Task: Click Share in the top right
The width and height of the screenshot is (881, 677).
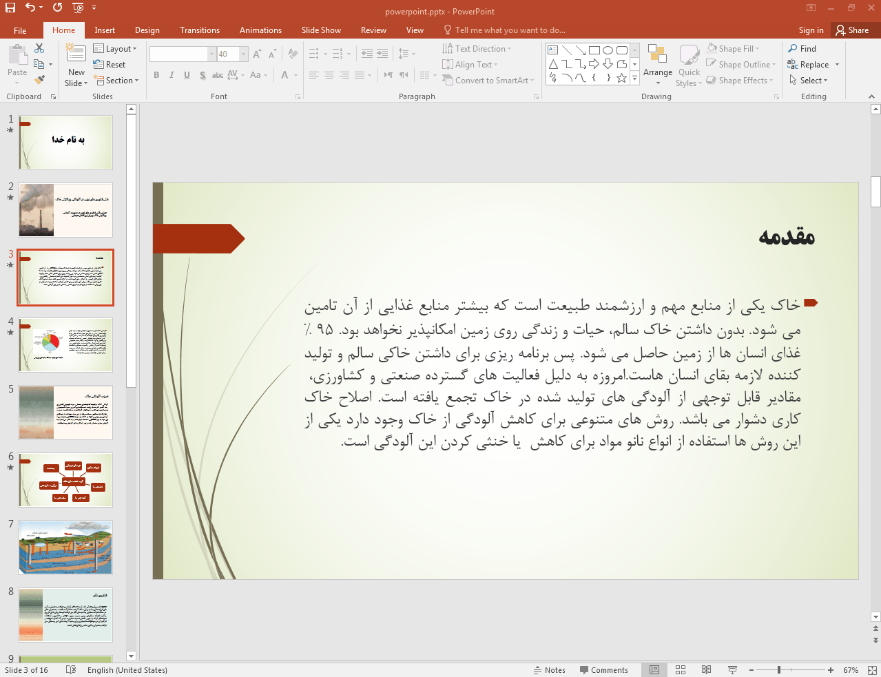Action: click(852, 30)
